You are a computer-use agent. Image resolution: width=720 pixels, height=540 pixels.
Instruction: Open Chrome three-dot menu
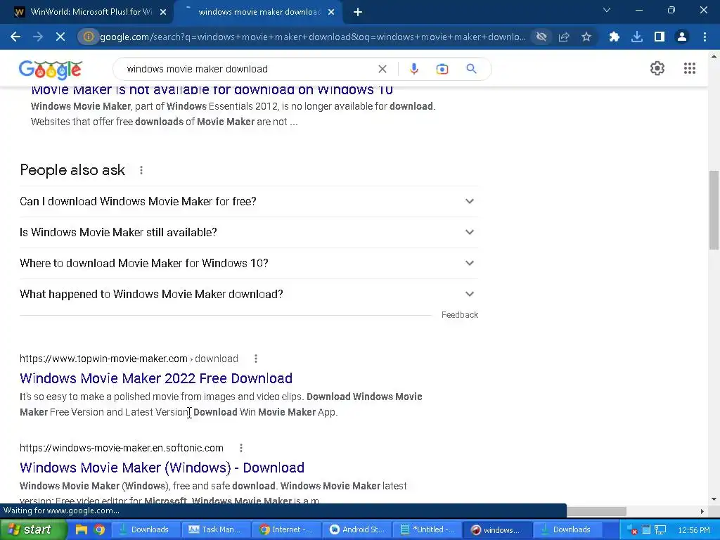pos(705,37)
